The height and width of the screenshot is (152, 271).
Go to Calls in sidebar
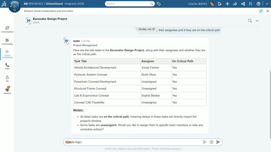tap(7, 66)
